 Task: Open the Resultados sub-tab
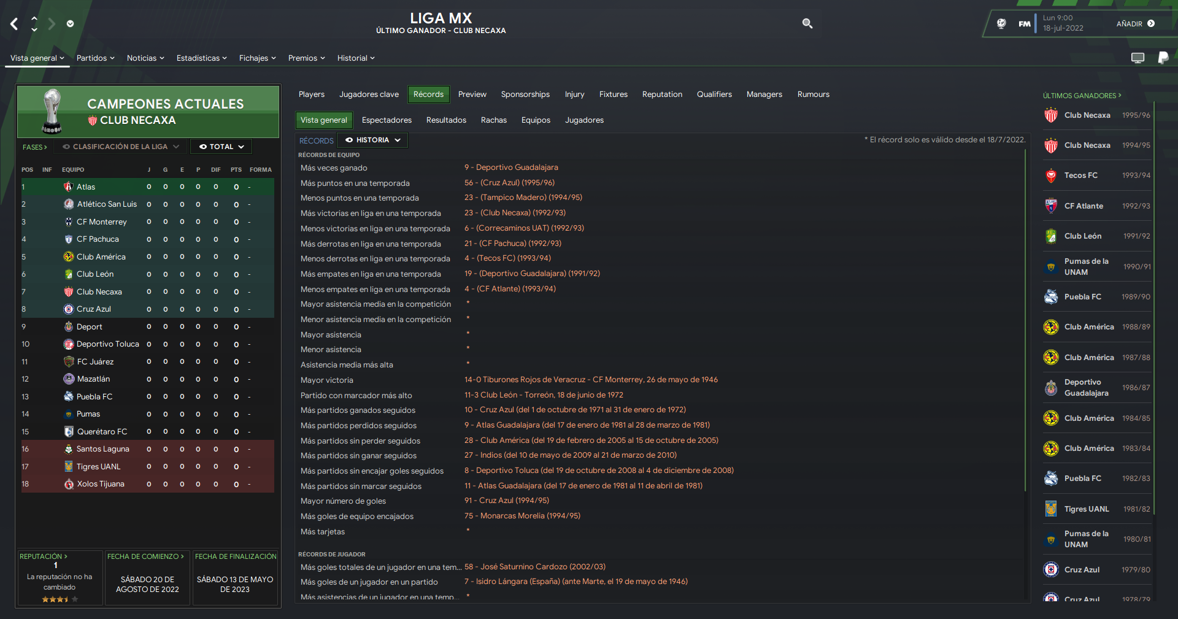point(446,120)
